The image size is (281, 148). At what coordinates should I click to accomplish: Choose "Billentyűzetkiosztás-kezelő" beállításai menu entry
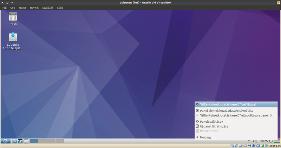click(x=236, y=104)
